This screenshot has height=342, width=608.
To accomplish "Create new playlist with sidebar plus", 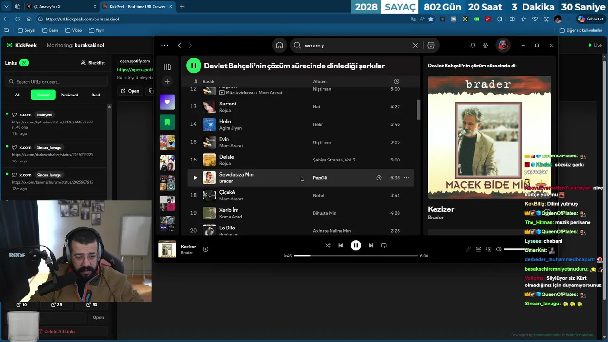I will (x=167, y=81).
